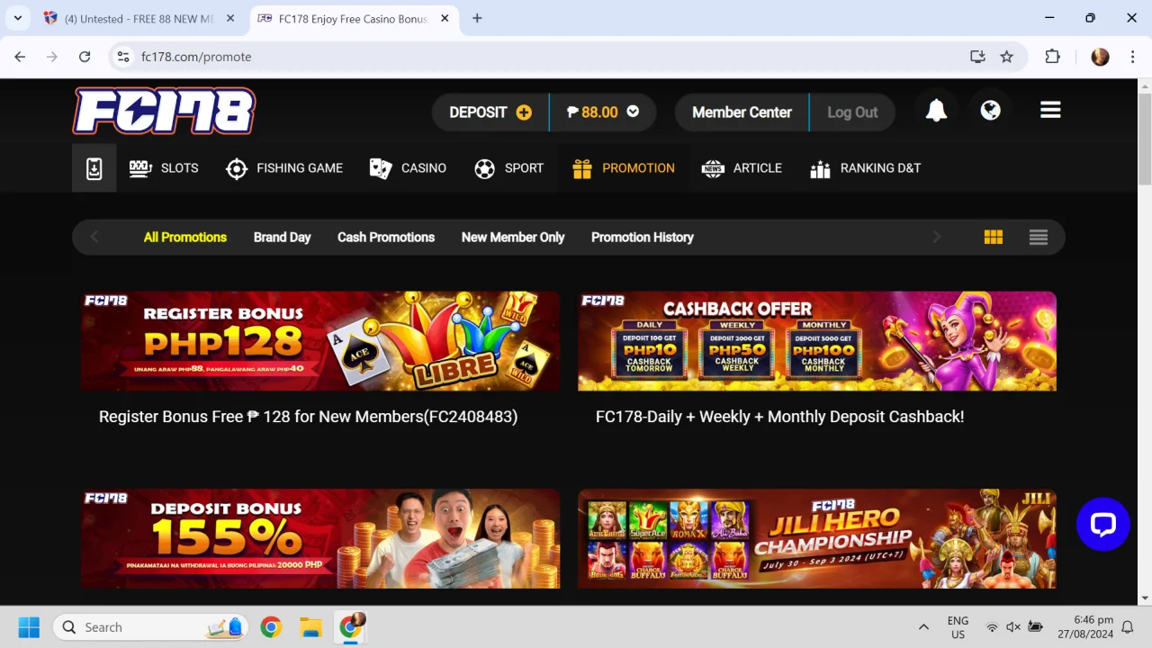The height and width of the screenshot is (648, 1152).
Task: Open the hamburger main menu
Action: click(1050, 110)
